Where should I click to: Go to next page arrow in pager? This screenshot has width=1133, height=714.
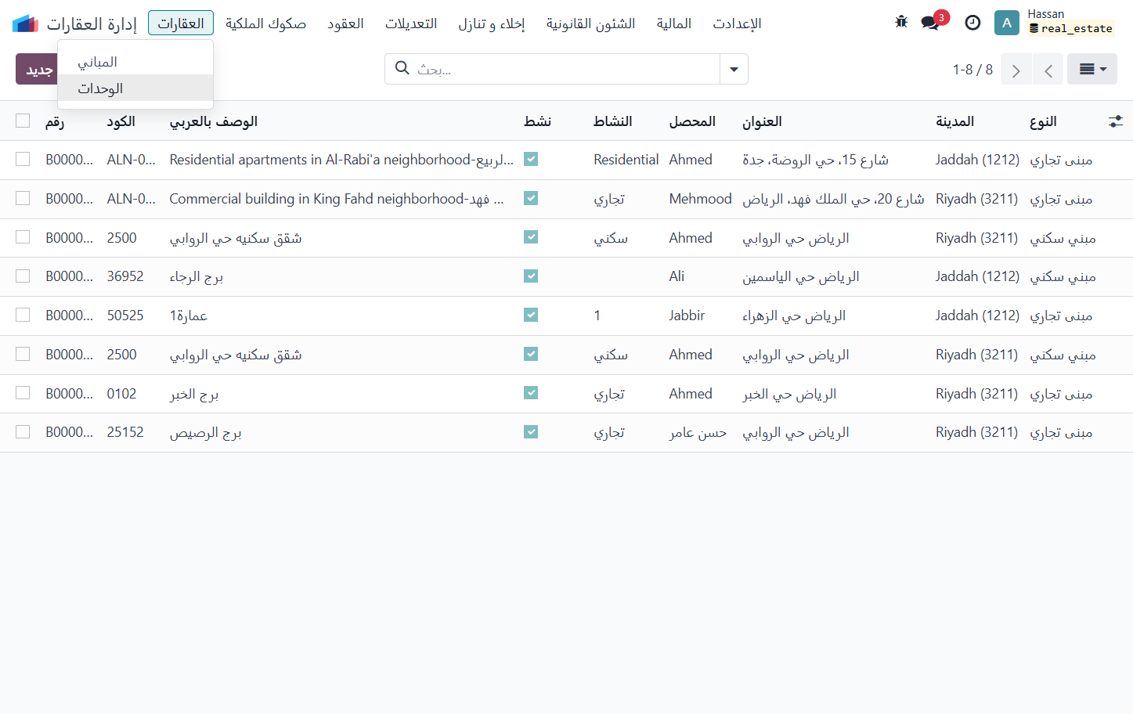(x=1016, y=70)
